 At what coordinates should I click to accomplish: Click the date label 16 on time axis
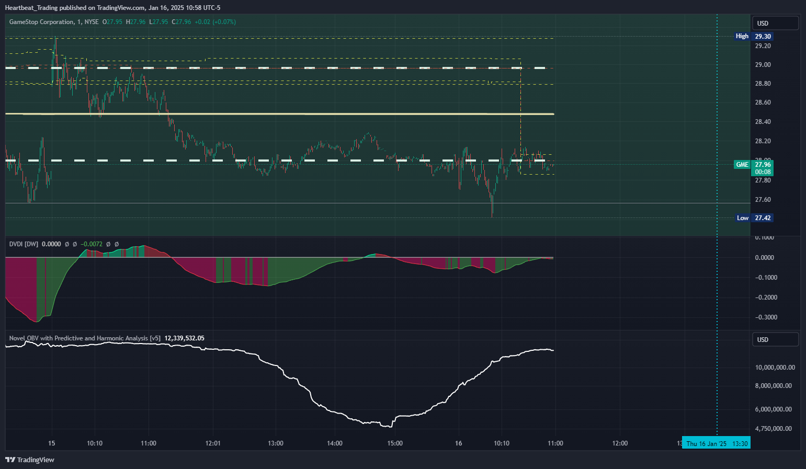tap(459, 443)
